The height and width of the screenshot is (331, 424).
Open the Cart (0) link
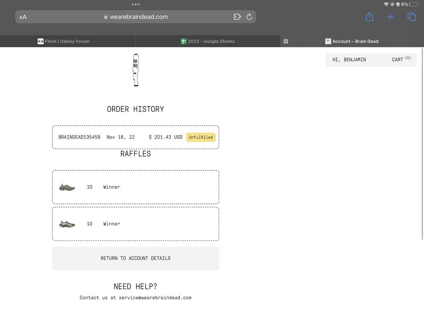tap(401, 60)
